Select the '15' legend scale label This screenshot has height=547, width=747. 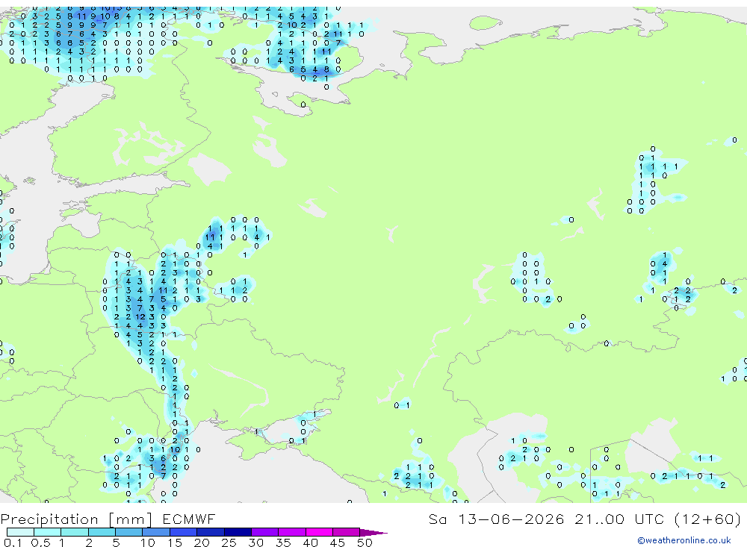click(174, 543)
